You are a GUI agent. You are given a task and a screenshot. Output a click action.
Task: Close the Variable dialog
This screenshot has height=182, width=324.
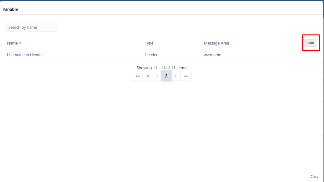(x=314, y=177)
